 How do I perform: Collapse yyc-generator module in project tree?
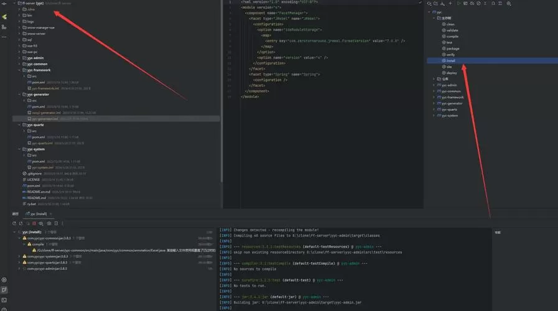coord(19,95)
